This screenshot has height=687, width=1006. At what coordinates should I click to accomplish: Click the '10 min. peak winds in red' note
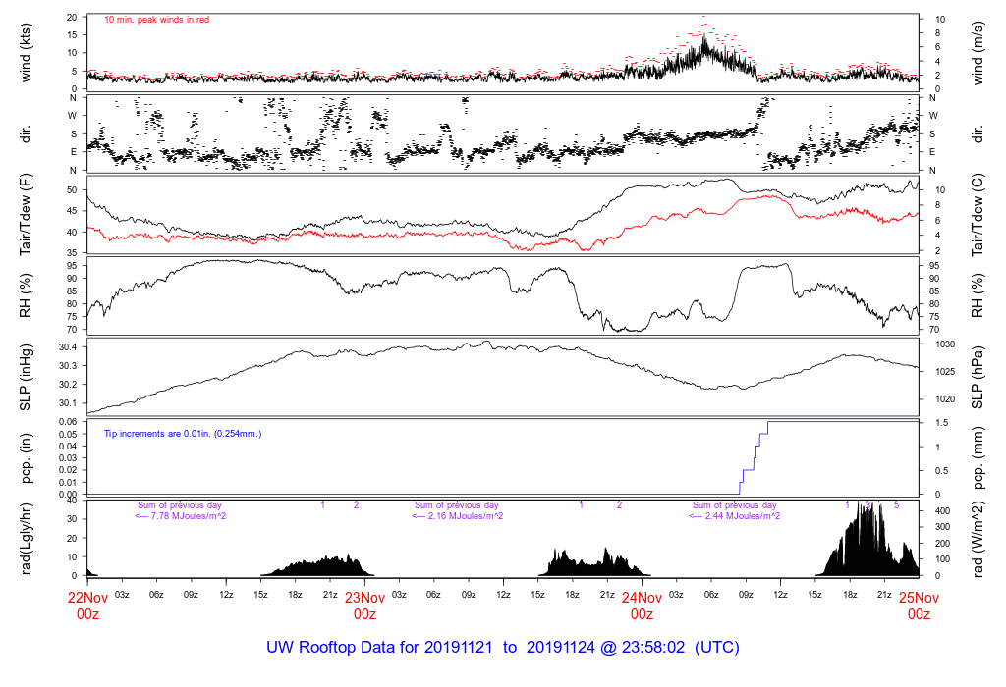click(x=156, y=20)
